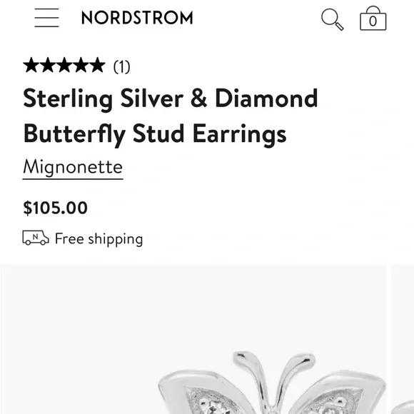Viewport: 414px width, 414px height.
Task: Click the Free shipping text
Action: click(x=99, y=239)
